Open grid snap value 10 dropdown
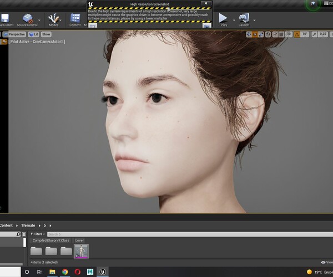The height and width of the screenshot is (277, 333). pyautogui.click(x=289, y=34)
